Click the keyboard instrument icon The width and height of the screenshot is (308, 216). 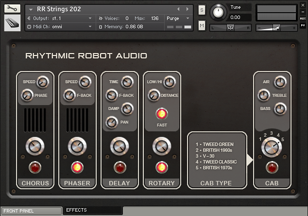(x=12, y=23)
